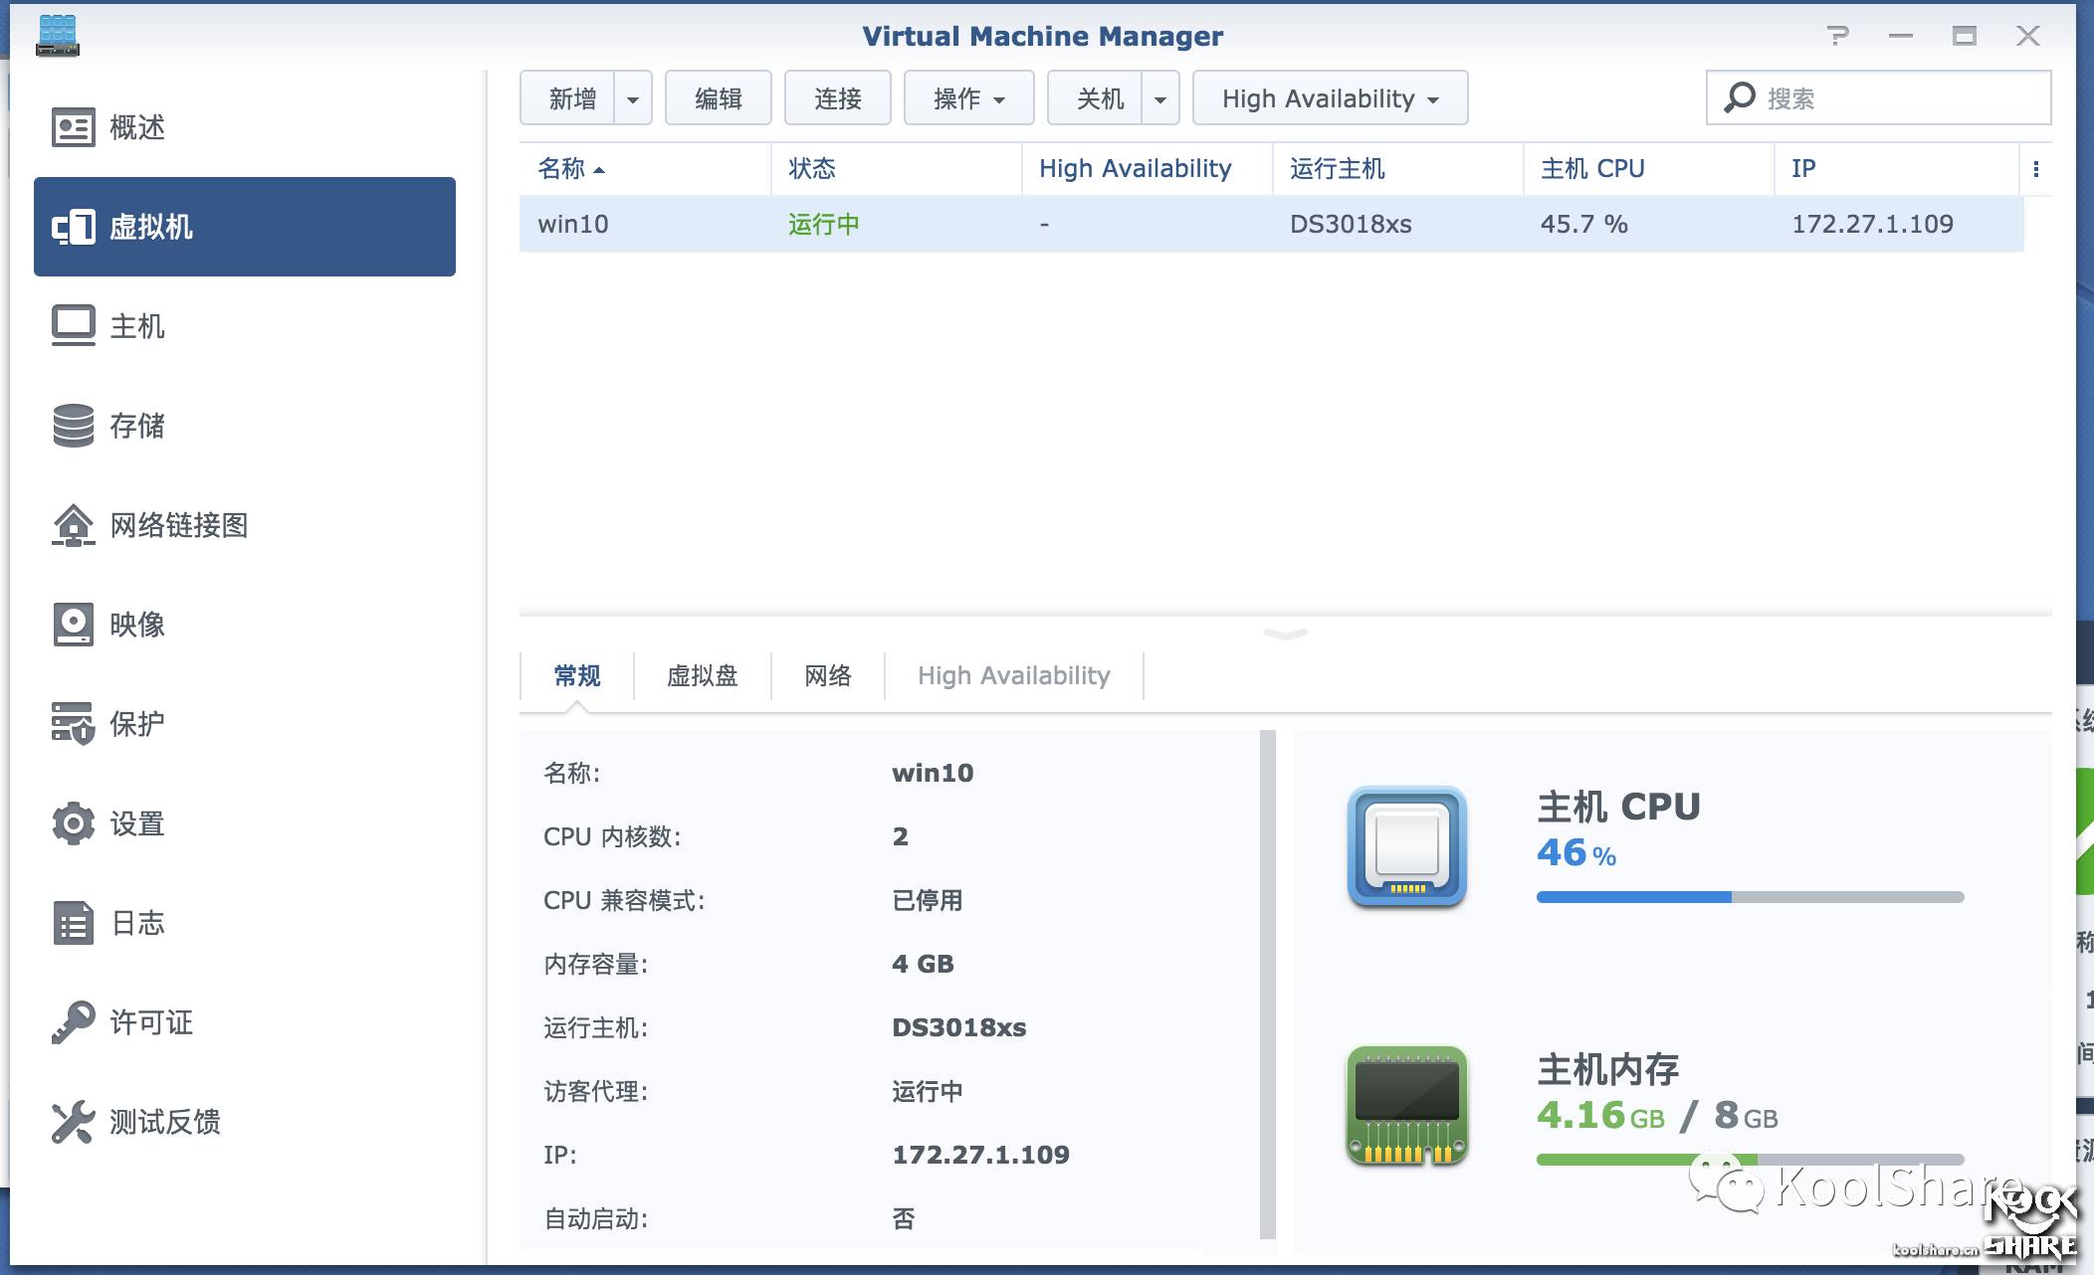
Task: Expand the 新增 dropdown arrow
Action: coord(632,98)
